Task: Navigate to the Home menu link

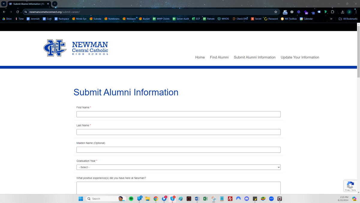Action: 200,57
